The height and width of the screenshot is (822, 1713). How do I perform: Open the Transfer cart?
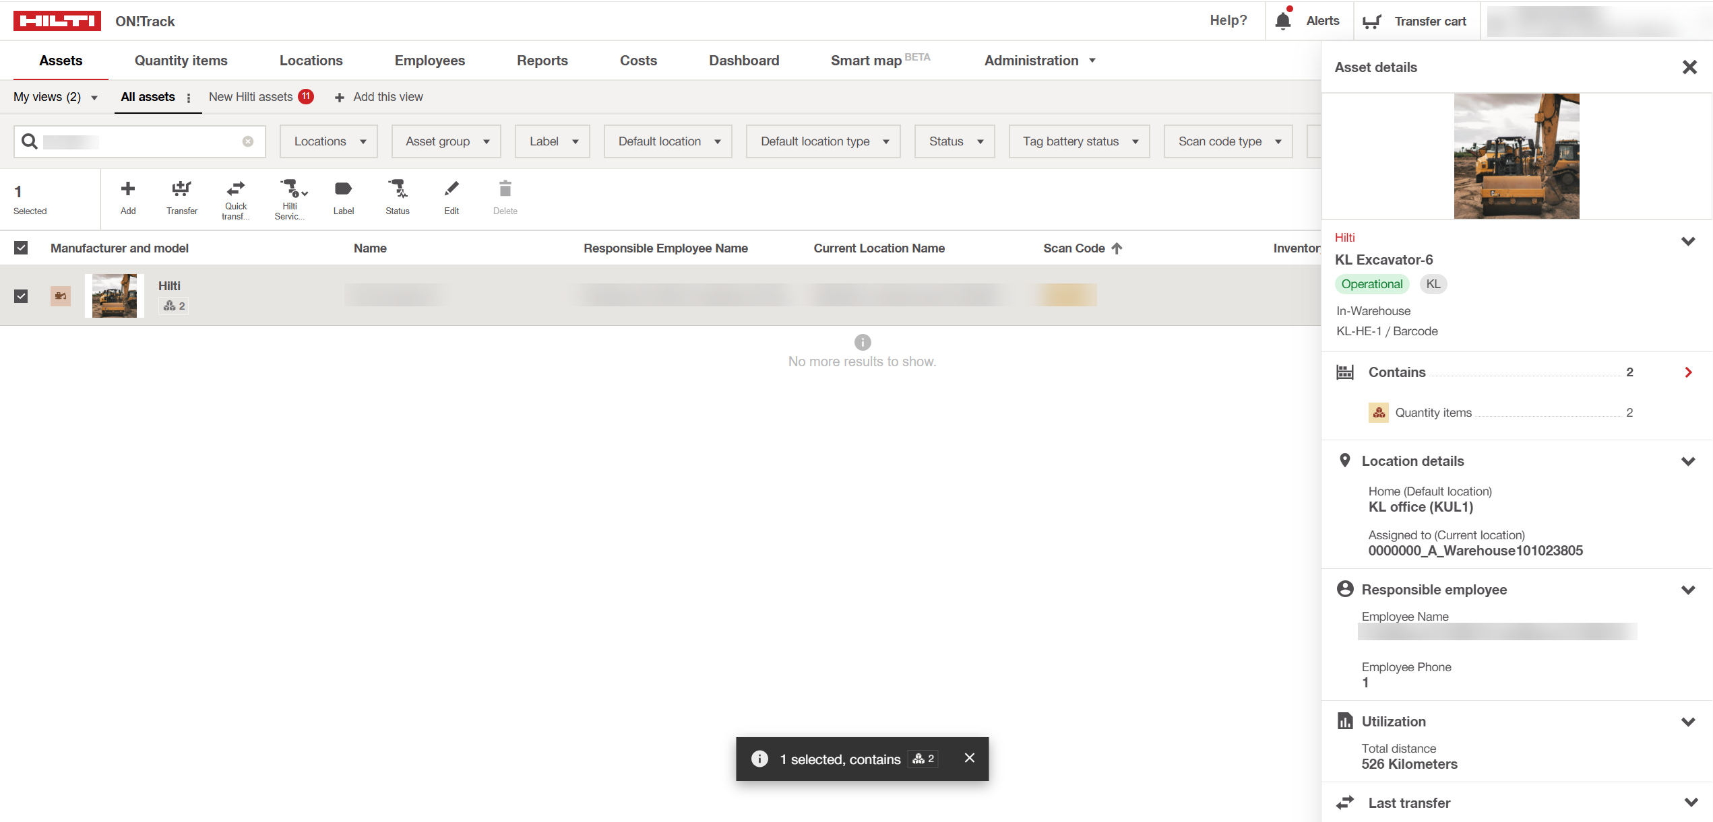click(x=1414, y=21)
